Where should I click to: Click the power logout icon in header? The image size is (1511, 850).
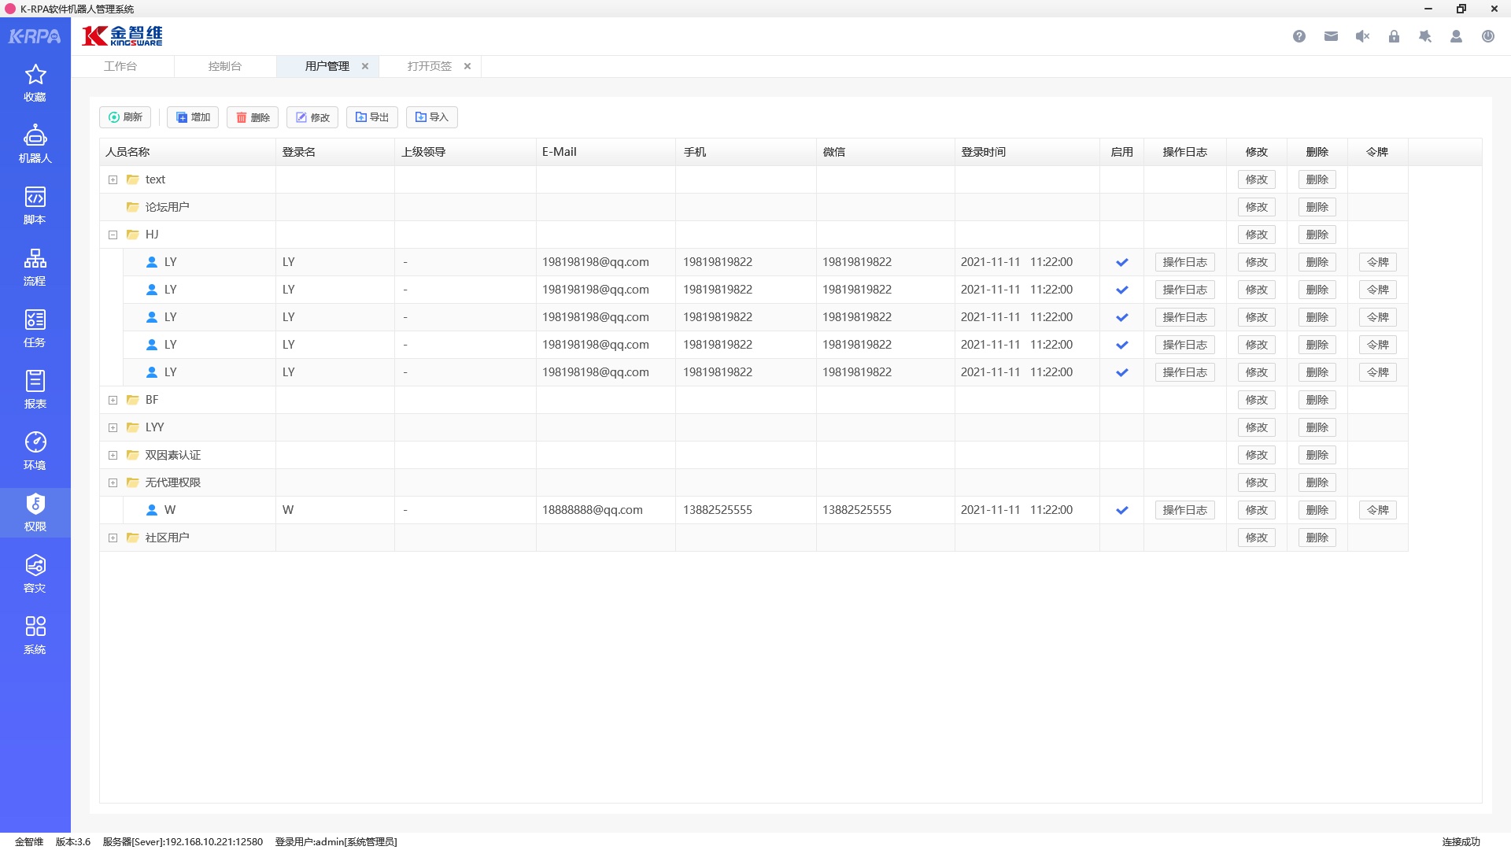tap(1488, 36)
